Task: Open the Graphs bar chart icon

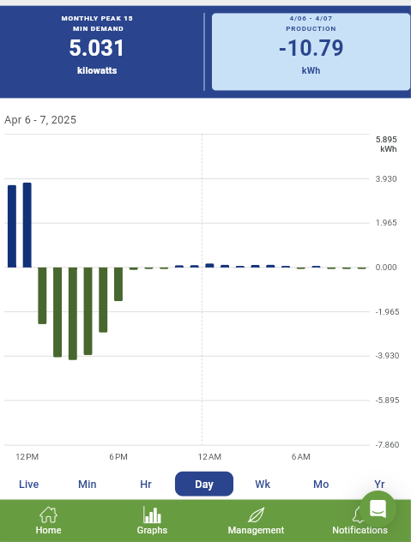Action: (x=152, y=515)
